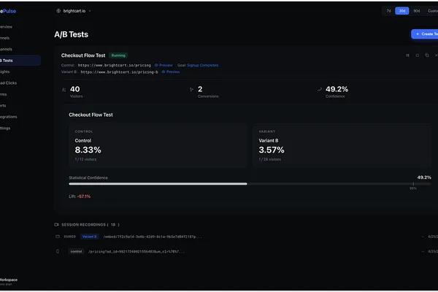Click the Lift -57.1% value
The image size is (438, 292).
[84, 196]
